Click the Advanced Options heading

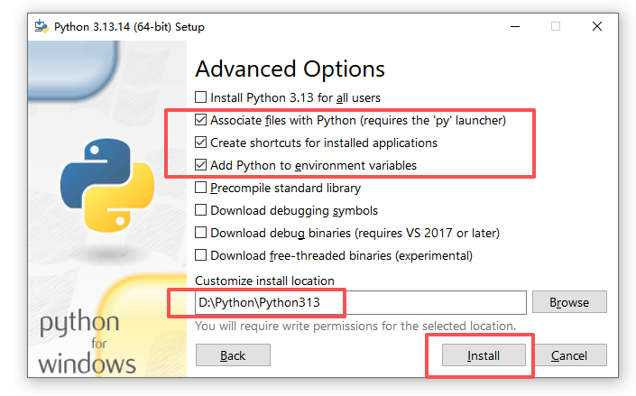[290, 69]
